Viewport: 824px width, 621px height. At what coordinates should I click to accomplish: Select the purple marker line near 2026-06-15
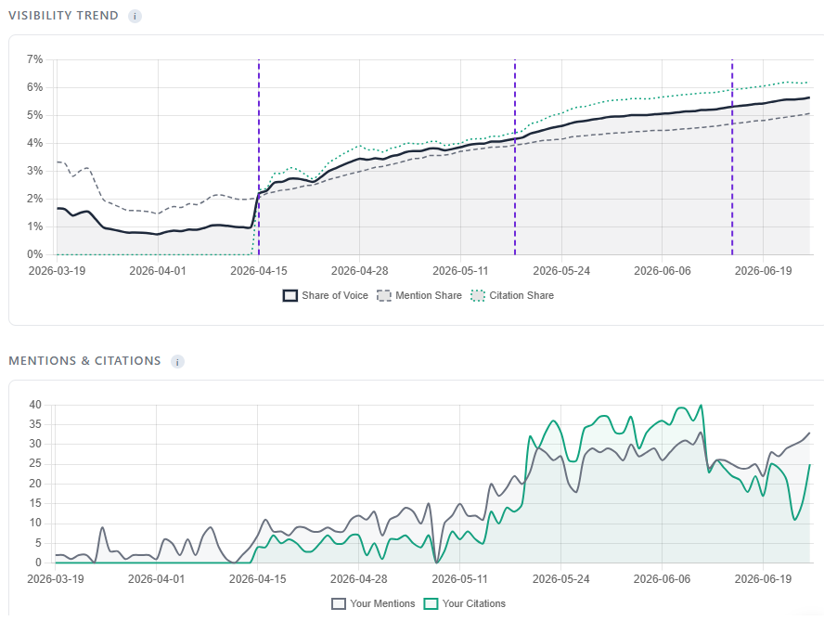(x=732, y=157)
